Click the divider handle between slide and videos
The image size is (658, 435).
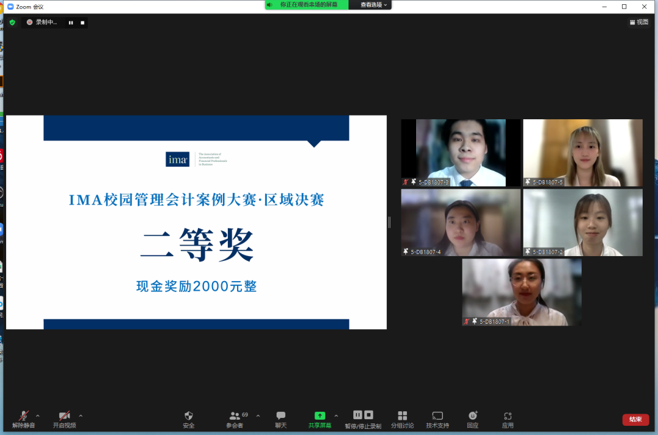click(x=389, y=222)
